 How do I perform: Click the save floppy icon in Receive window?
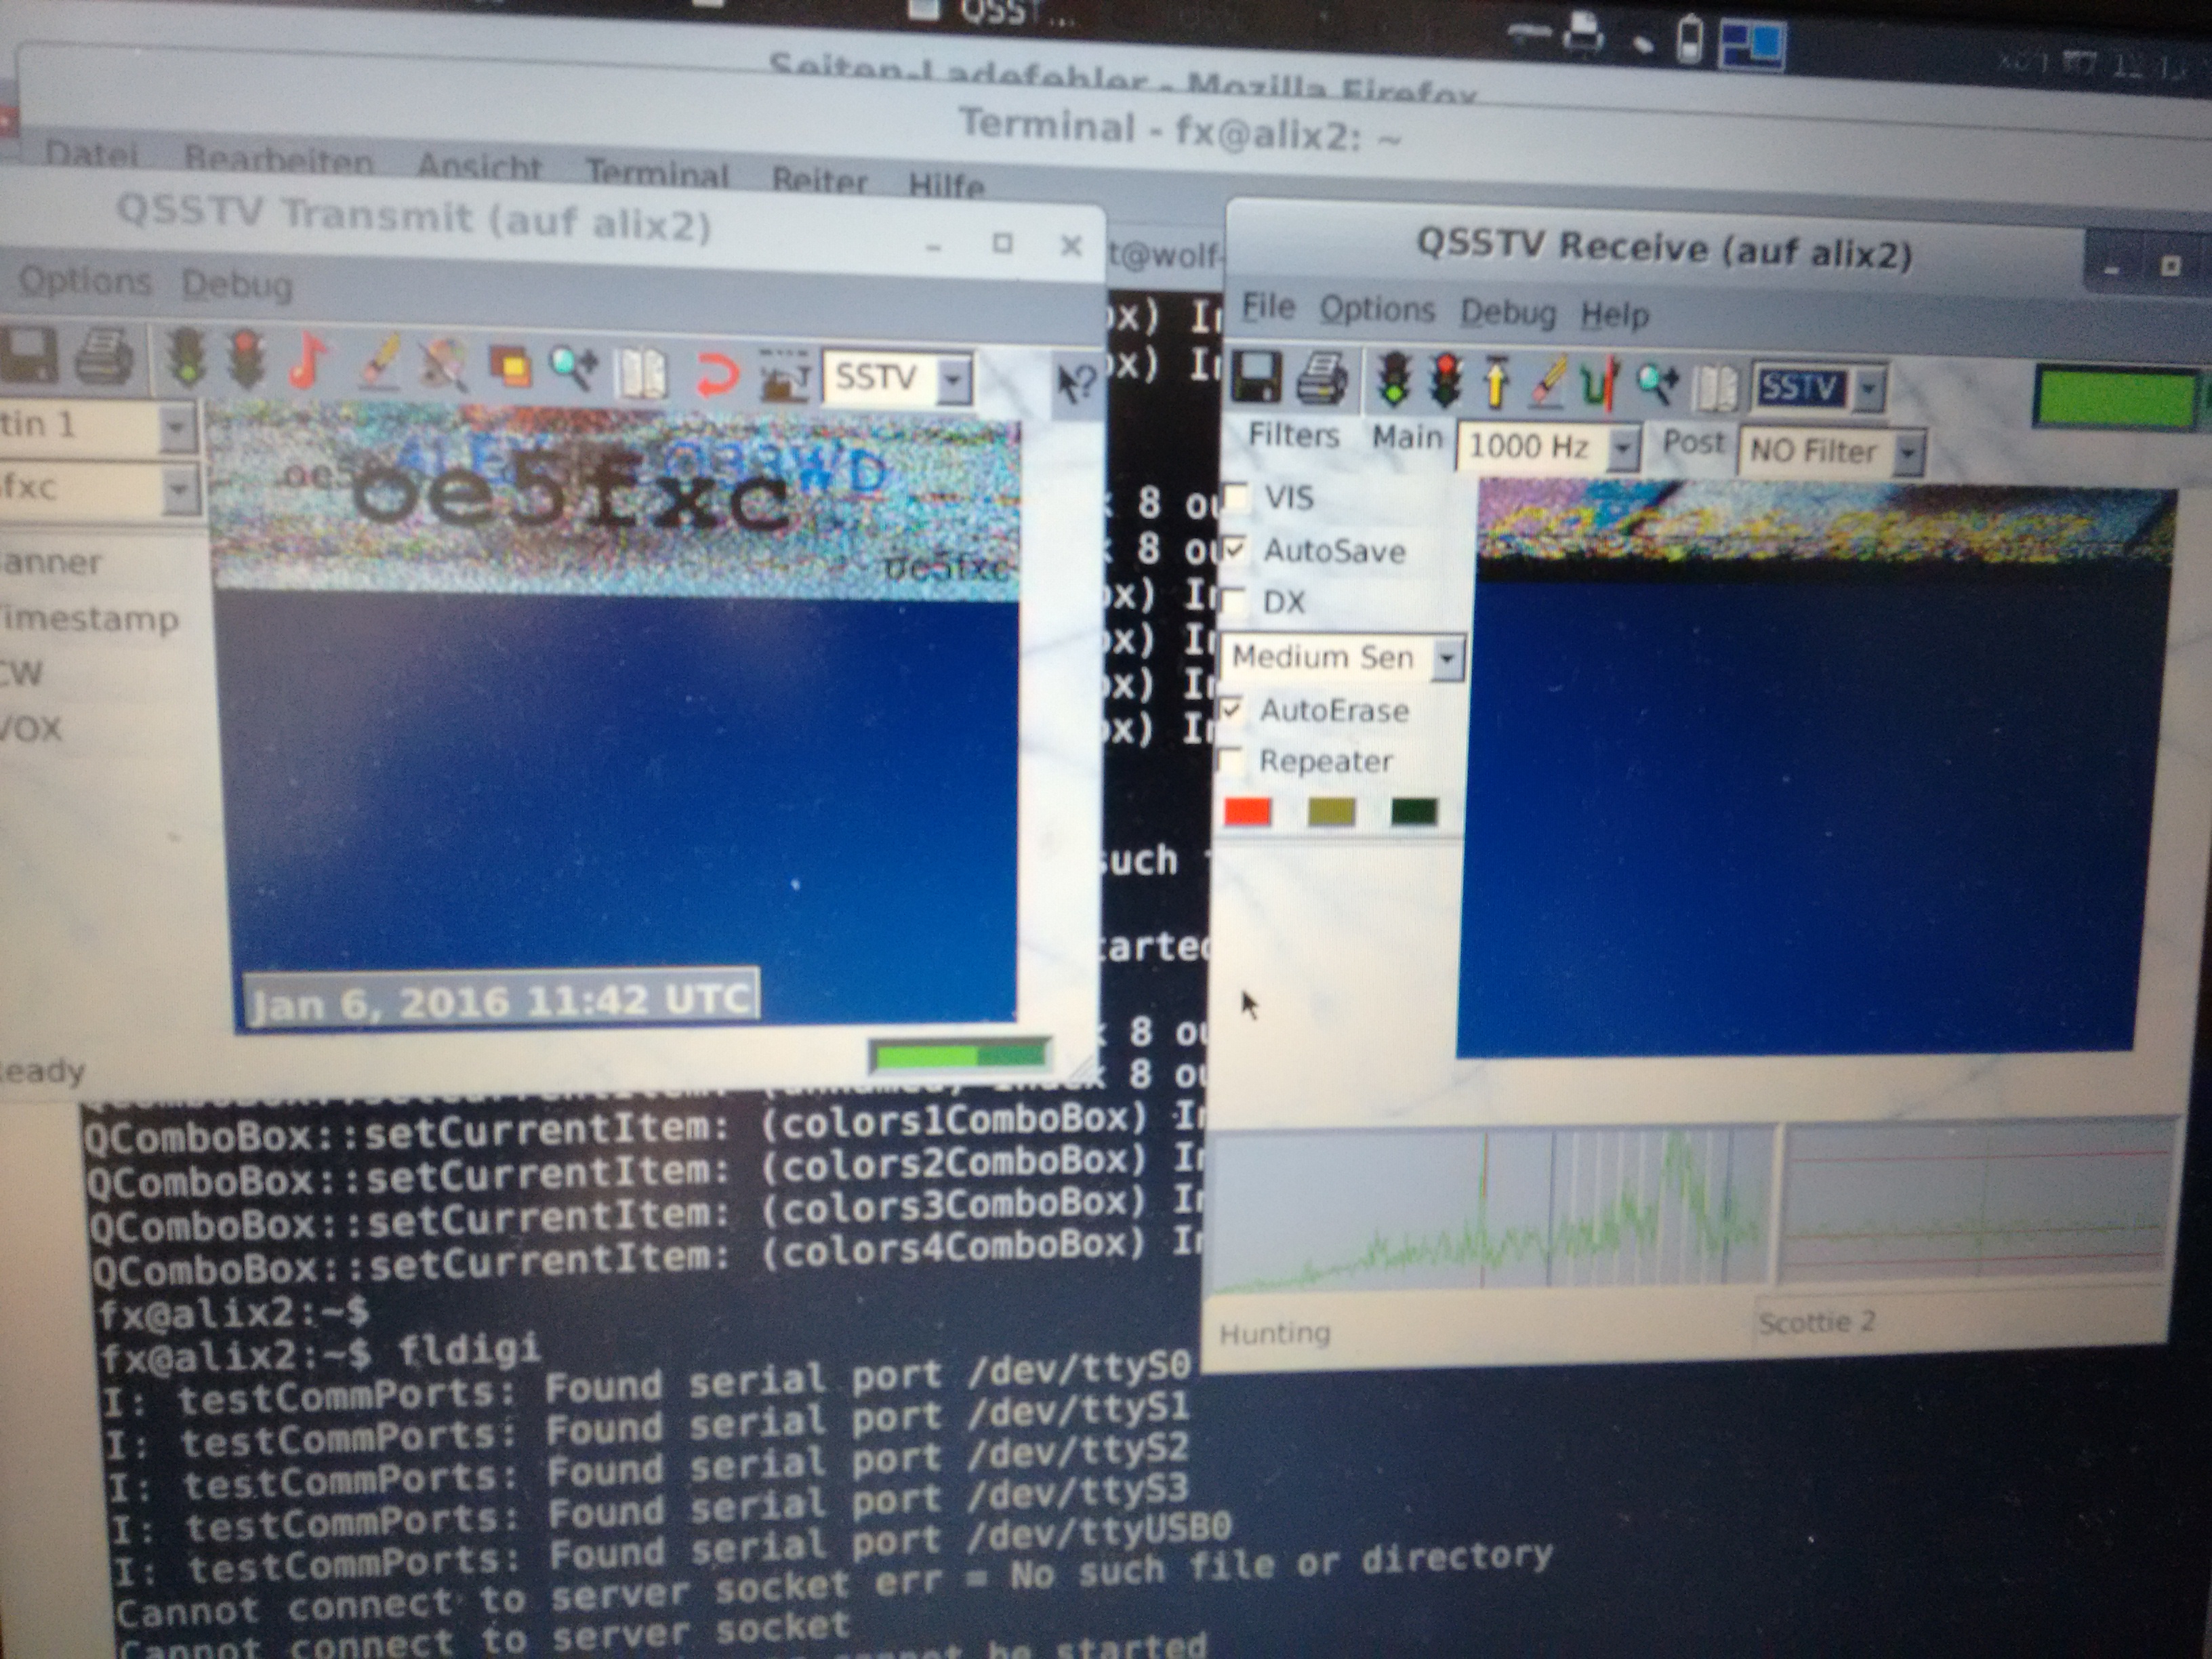[1256, 378]
